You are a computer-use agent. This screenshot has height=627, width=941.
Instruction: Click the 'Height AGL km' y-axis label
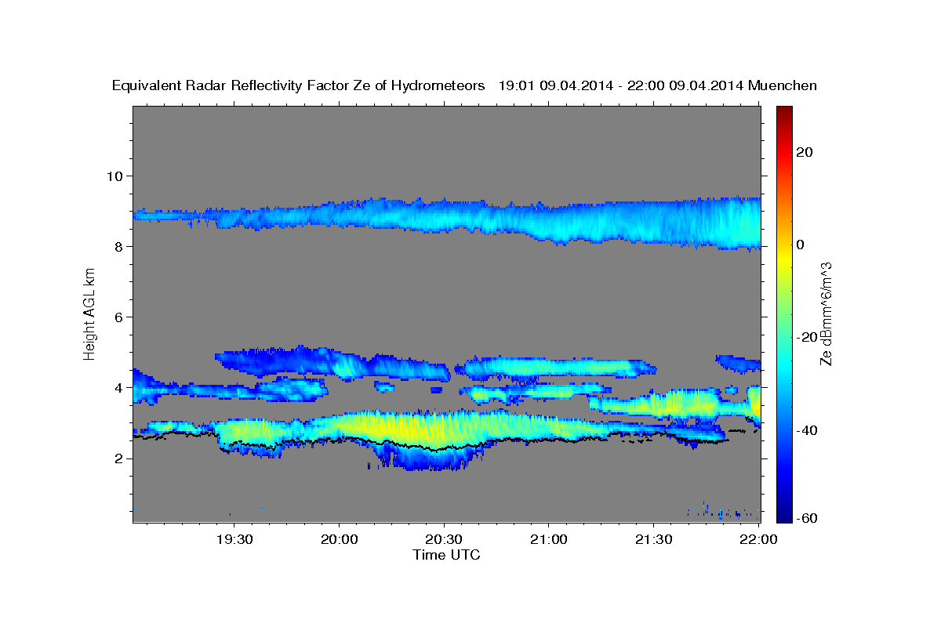coord(90,313)
